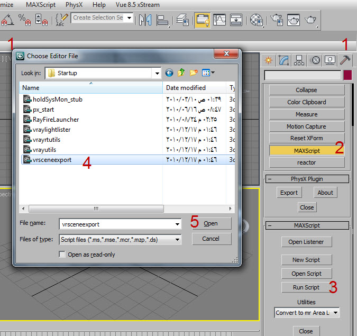Click the Reset XForm button

tap(307, 138)
